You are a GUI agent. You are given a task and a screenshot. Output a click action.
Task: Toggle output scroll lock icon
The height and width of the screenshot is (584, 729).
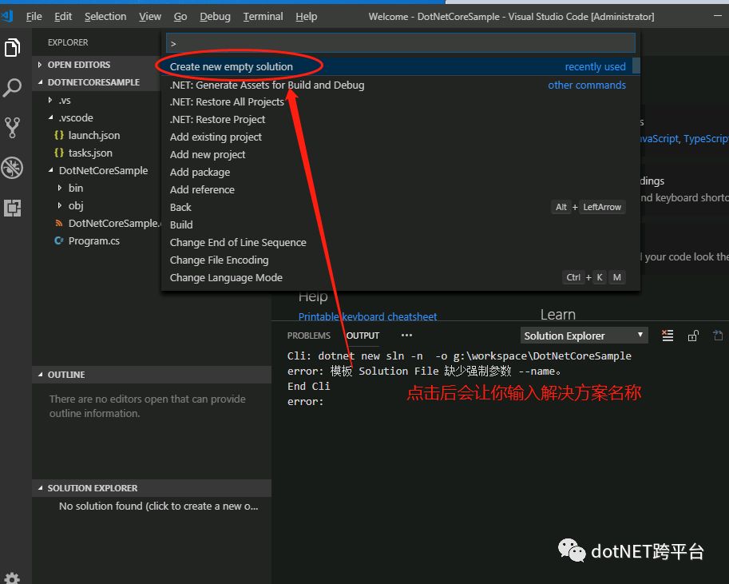coord(693,336)
